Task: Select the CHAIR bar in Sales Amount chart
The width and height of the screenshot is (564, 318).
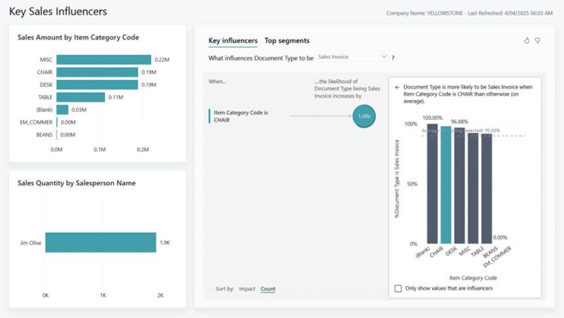Action: (97, 72)
